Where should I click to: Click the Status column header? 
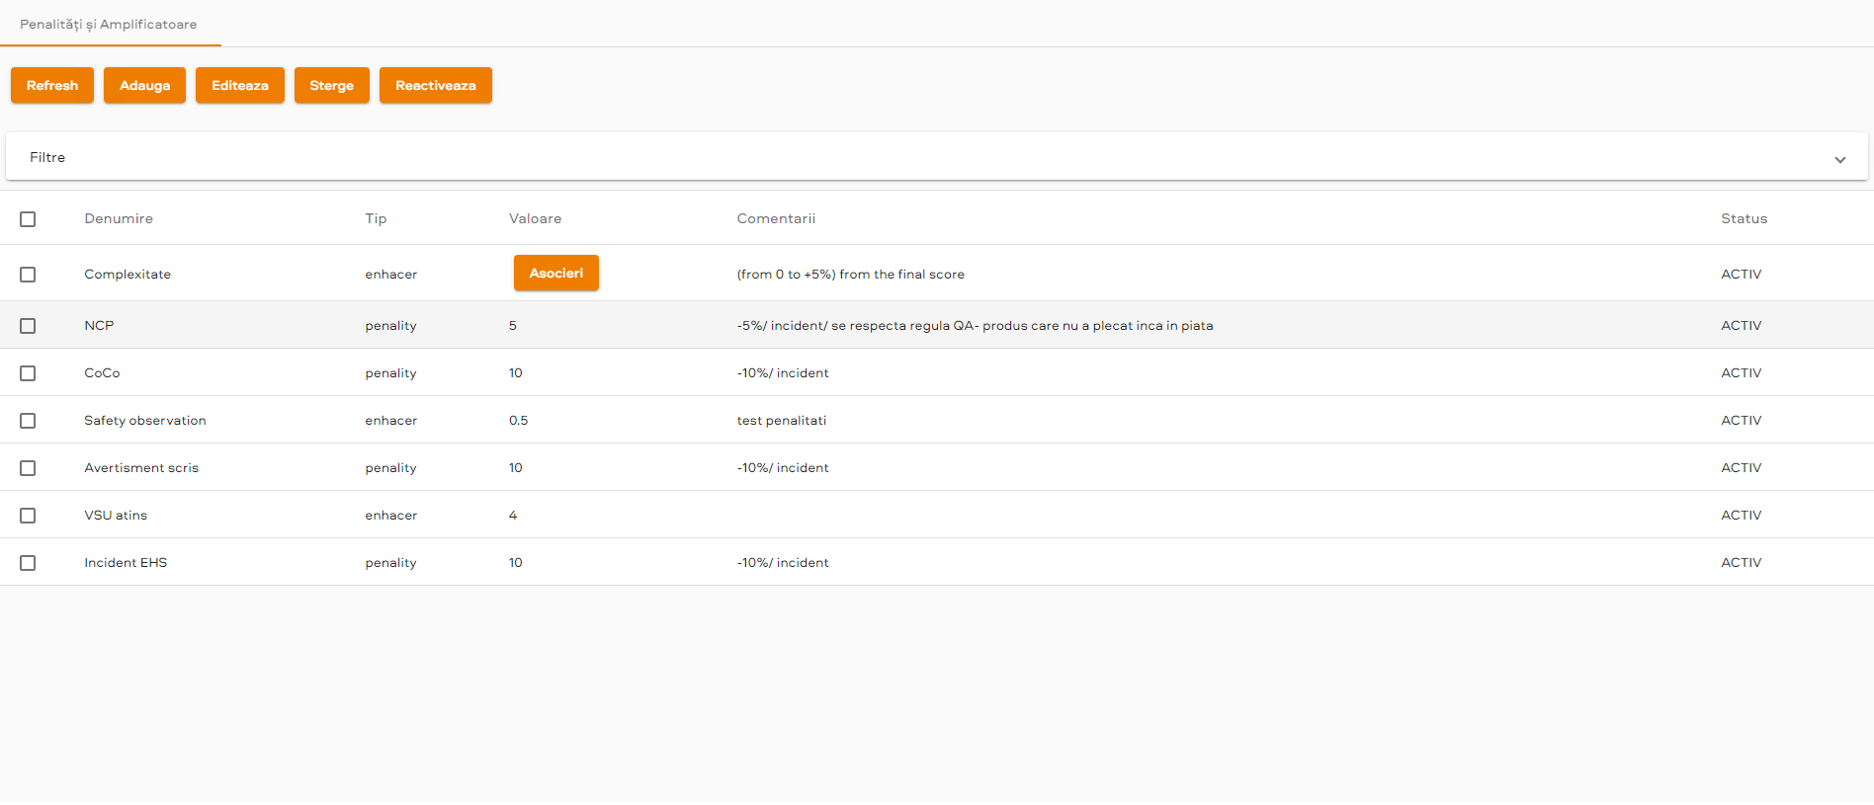point(1744,219)
